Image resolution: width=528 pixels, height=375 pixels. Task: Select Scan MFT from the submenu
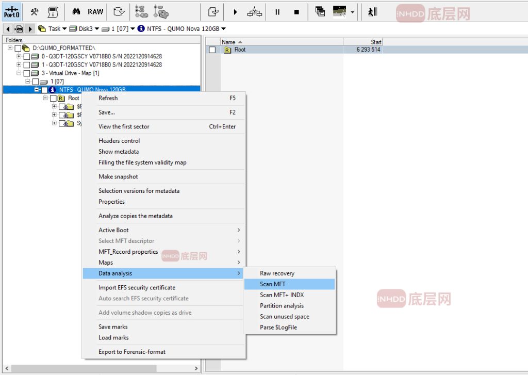point(273,284)
